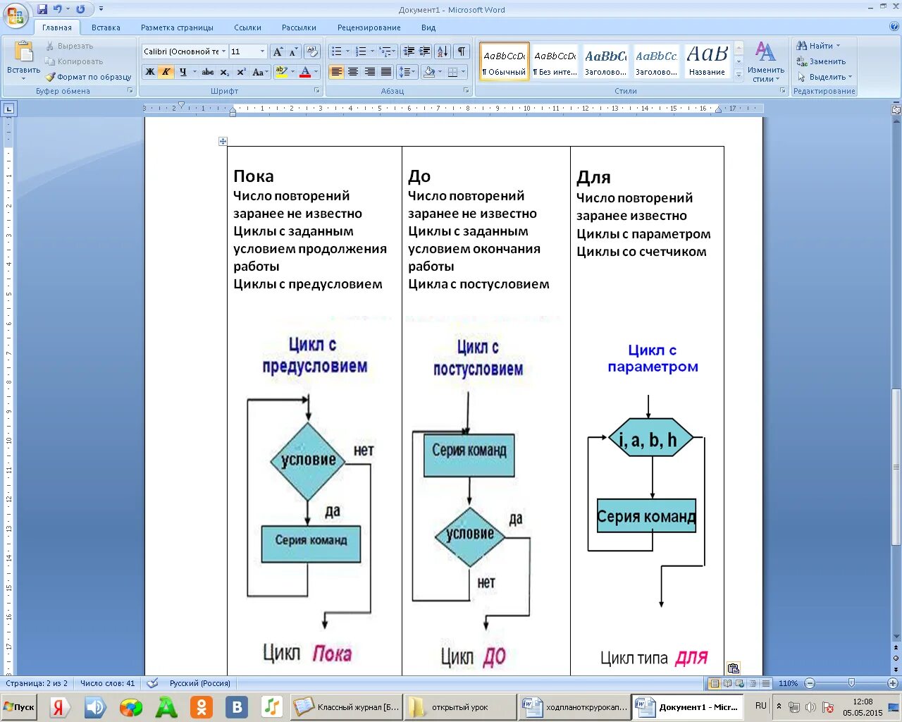This screenshot has height=722, width=902.
Task: Toggle underline (Ч) formatting
Action: (x=183, y=72)
